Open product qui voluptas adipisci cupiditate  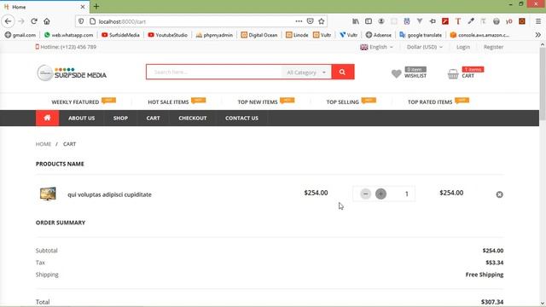(109, 194)
